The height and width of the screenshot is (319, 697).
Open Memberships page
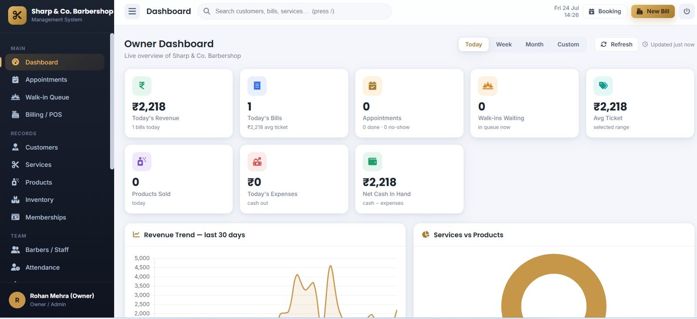tap(55, 217)
